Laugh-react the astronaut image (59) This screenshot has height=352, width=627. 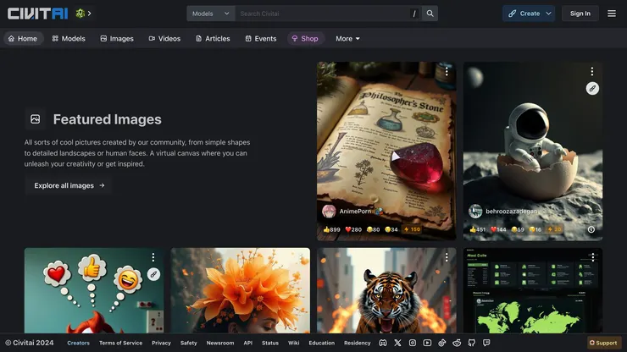pyautogui.click(x=518, y=229)
